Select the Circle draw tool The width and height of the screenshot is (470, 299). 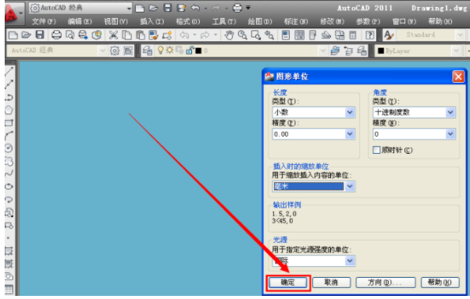[9, 148]
